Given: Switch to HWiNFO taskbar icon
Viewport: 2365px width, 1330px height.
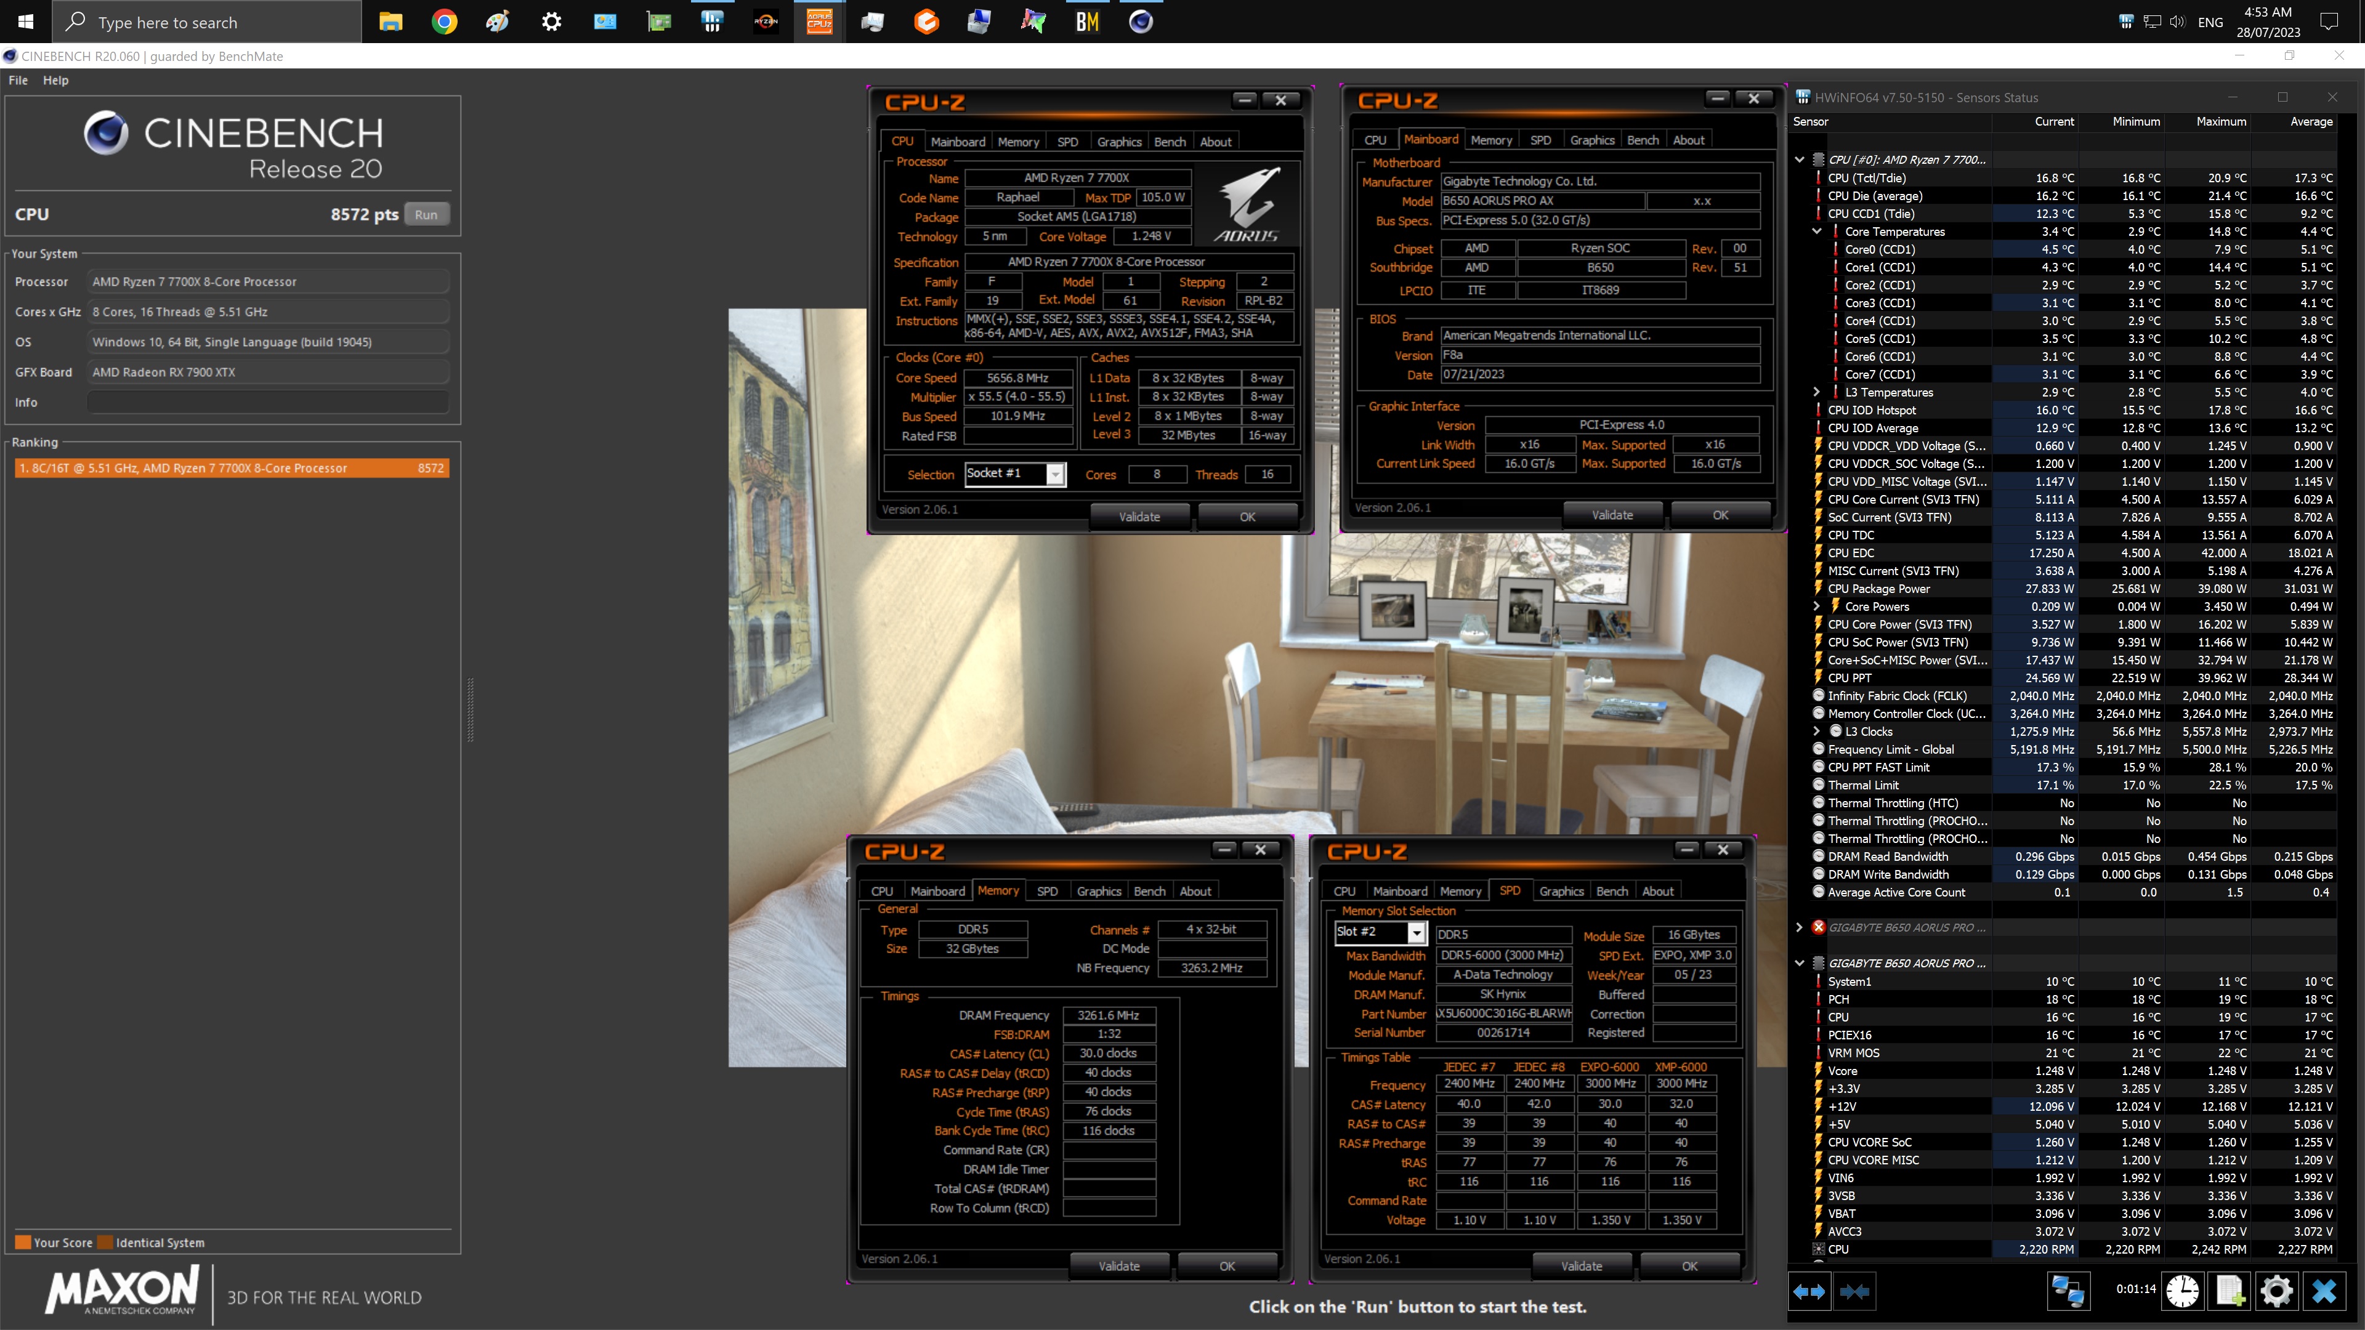Looking at the screenshot, I should (713, 21).
